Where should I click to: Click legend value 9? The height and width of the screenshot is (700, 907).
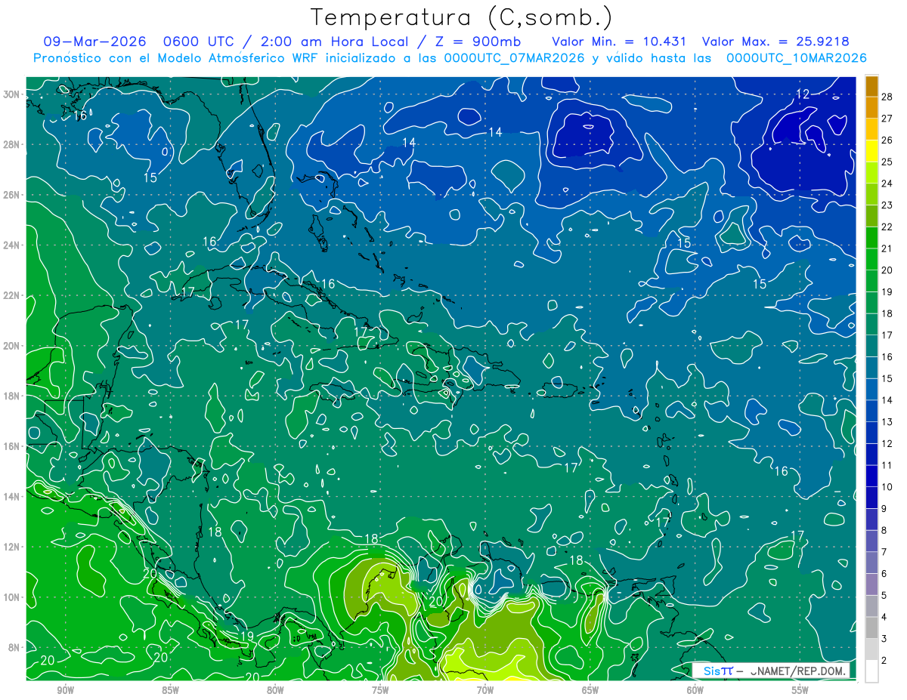pyautogui.click(x=884, y=508)
